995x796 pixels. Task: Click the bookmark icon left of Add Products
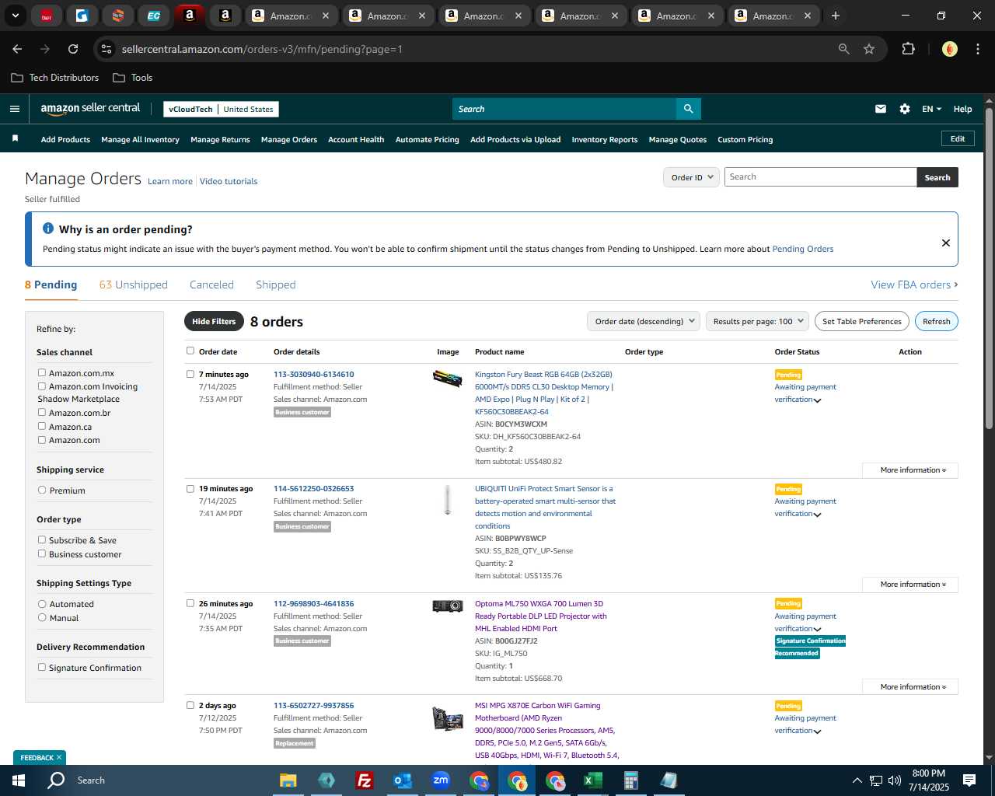tap(15, 139)
